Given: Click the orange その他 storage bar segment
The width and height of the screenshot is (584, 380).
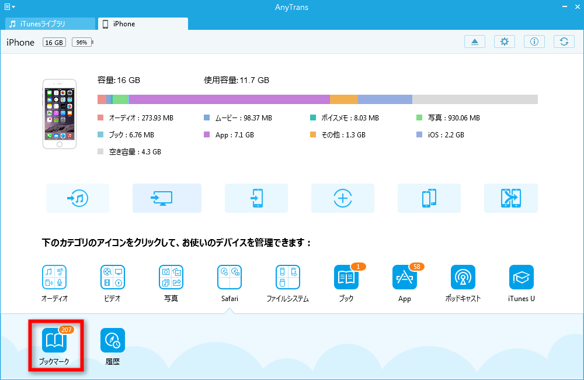Looking at the screenshot, I should [x=344, y=99].
